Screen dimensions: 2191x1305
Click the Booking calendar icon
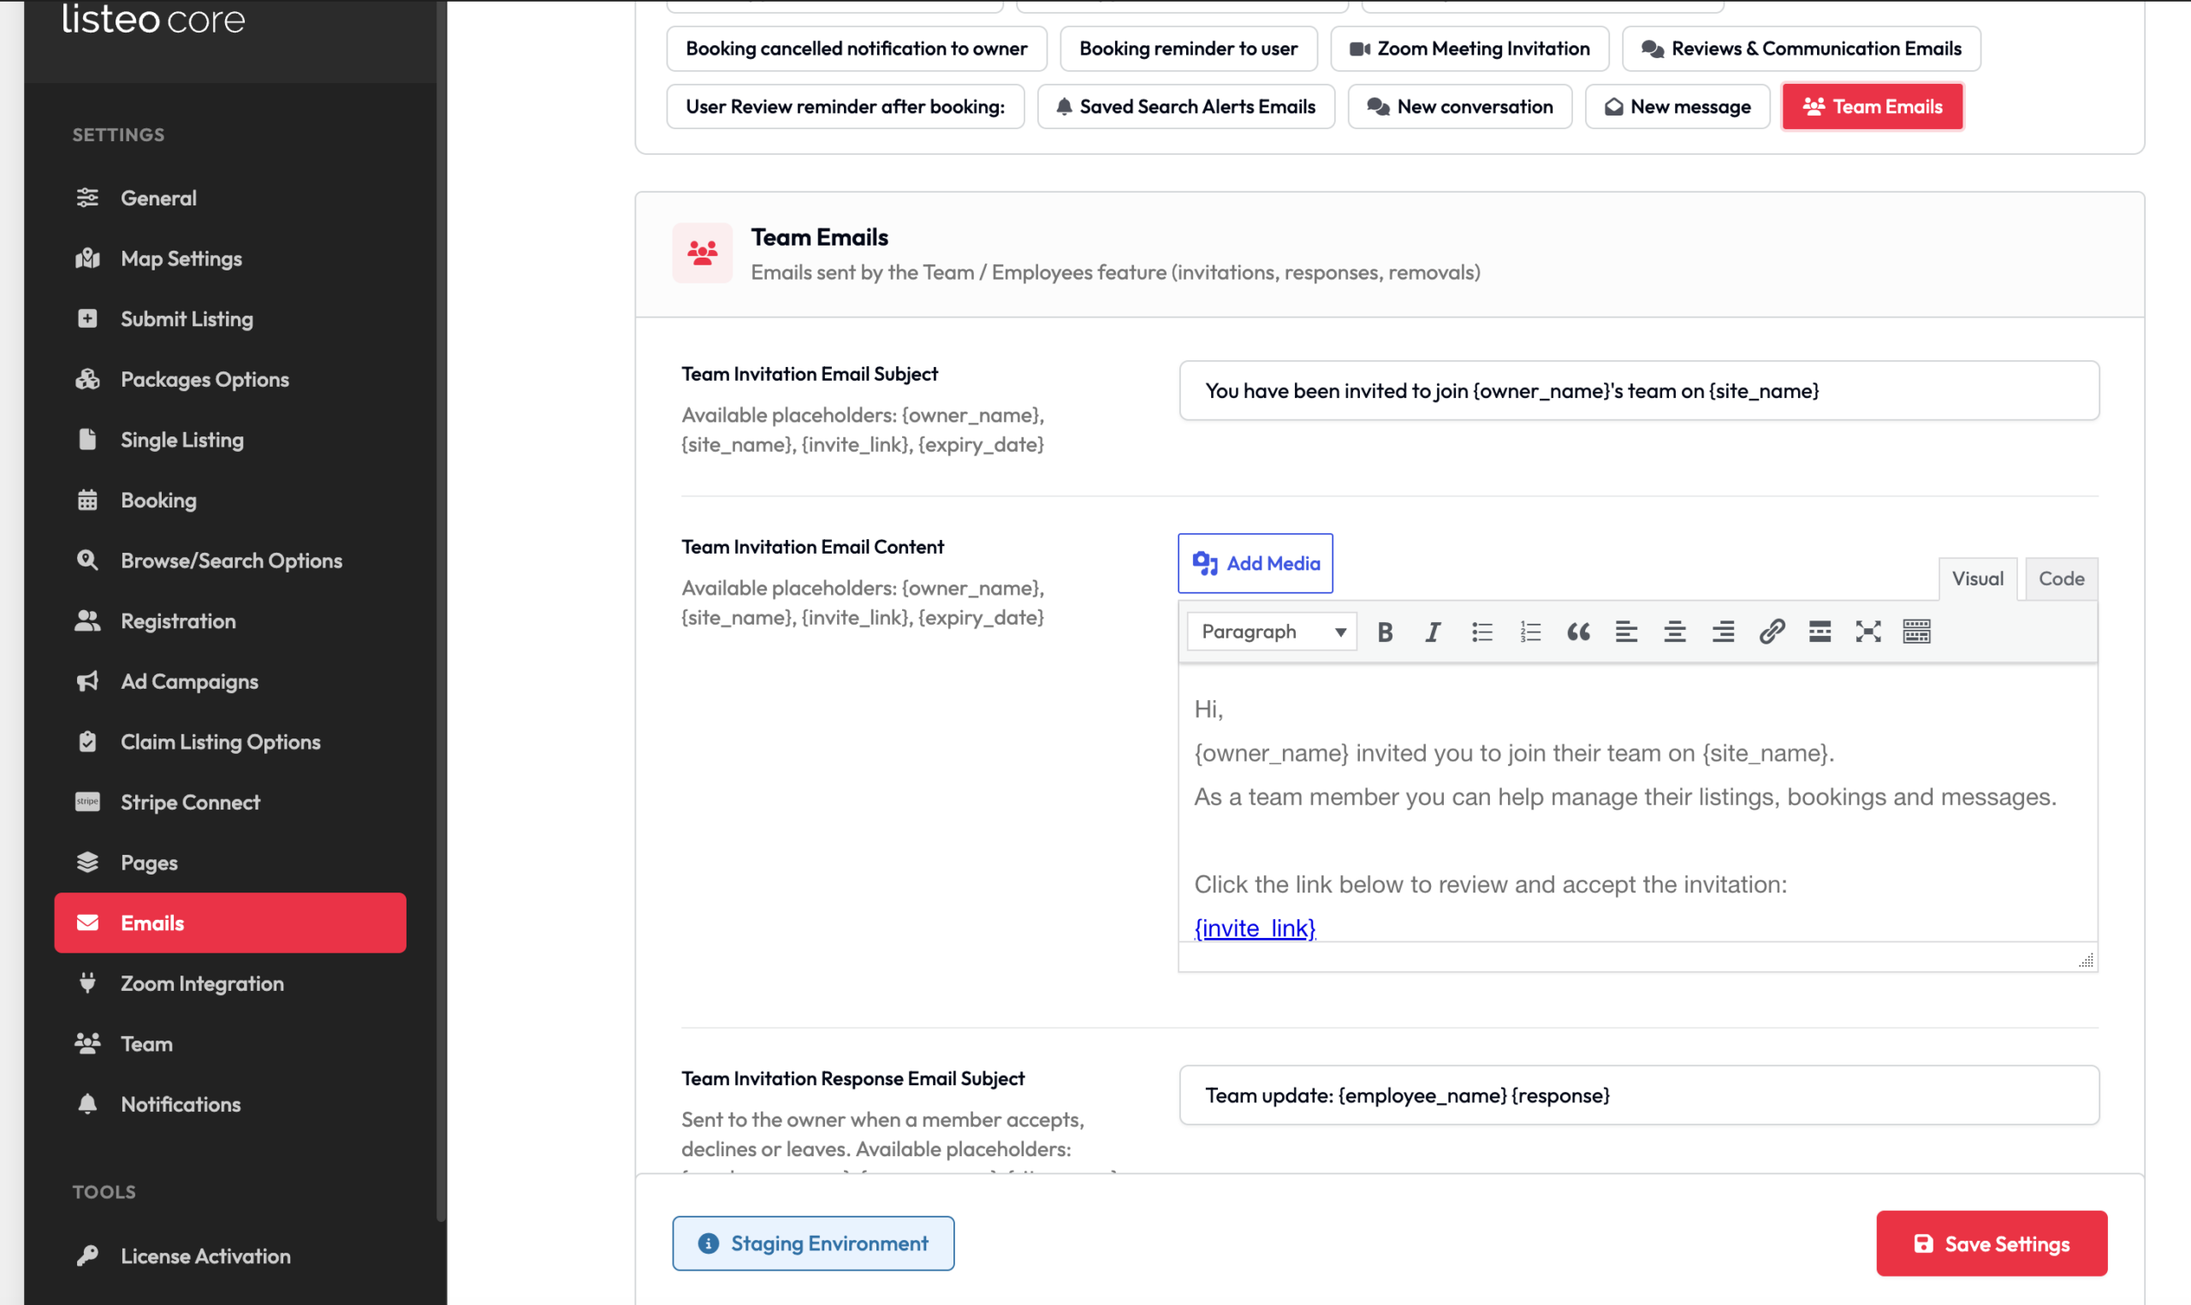coord(87,501)
